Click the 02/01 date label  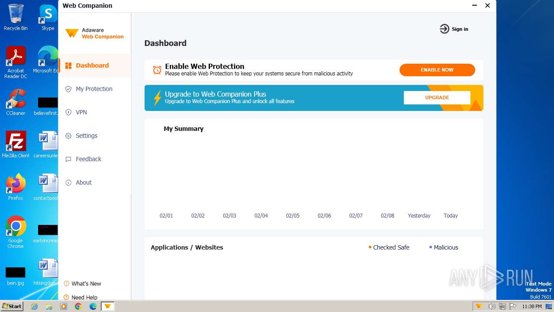(166, 215)
